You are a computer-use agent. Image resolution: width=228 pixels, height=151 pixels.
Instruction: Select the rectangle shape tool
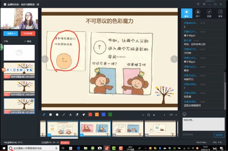pyautogui.click(x=51, y=115)
